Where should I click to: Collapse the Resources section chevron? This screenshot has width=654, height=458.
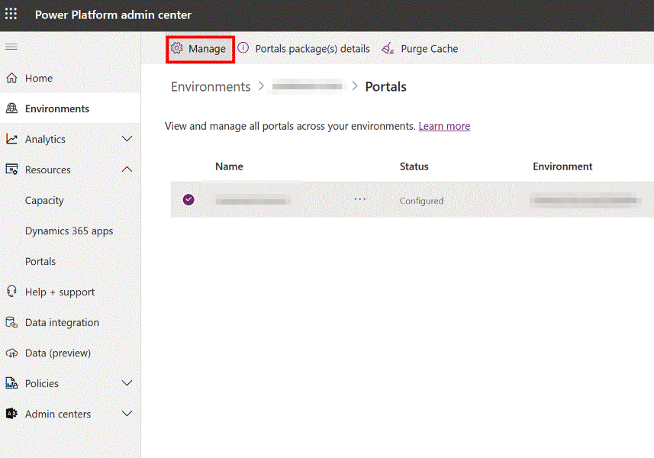point(127,169)
